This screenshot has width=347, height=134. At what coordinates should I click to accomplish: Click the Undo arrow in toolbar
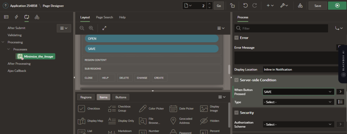245,5
